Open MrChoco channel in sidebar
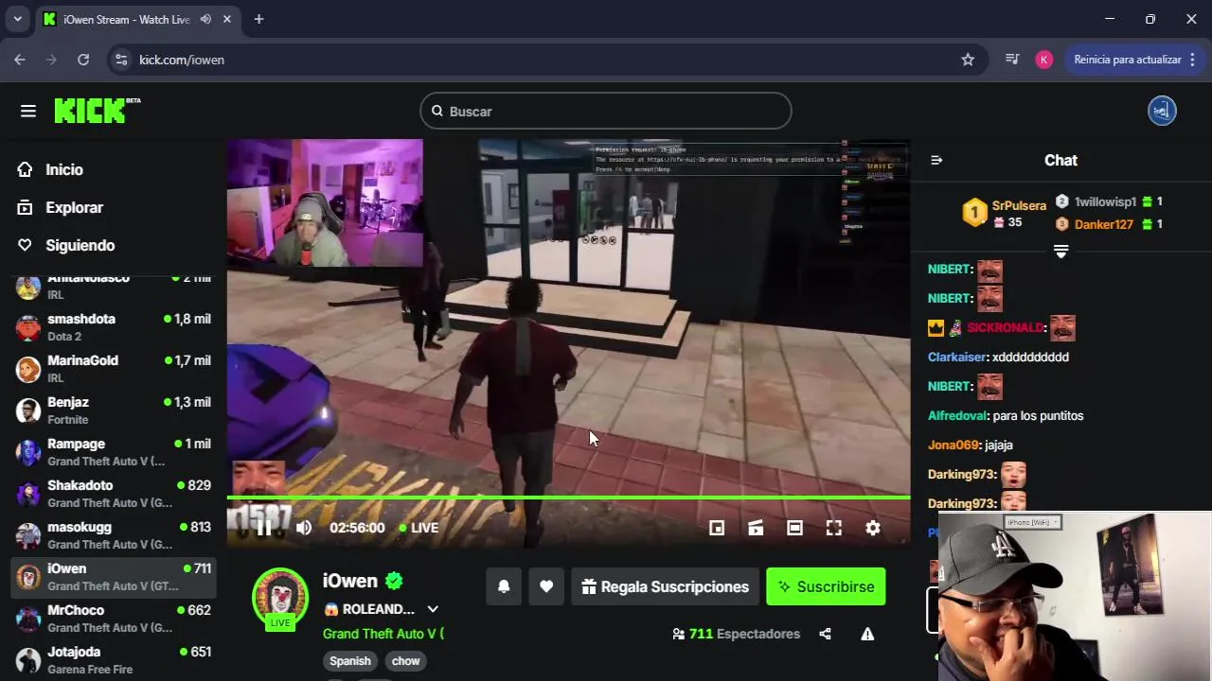 [x=114, y=619]
